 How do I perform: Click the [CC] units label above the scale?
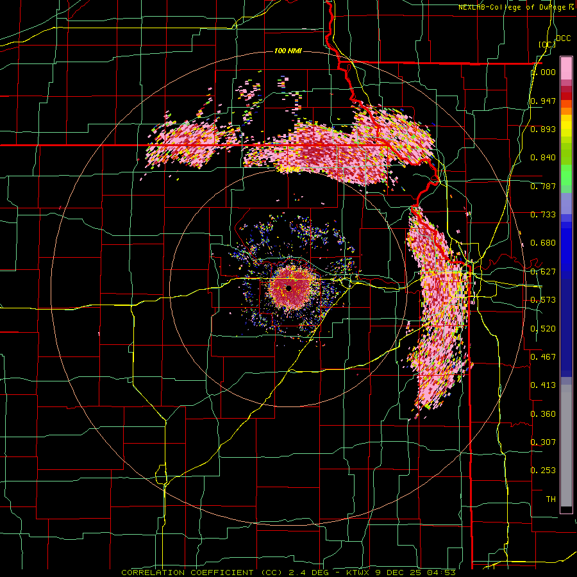(547, 44)
